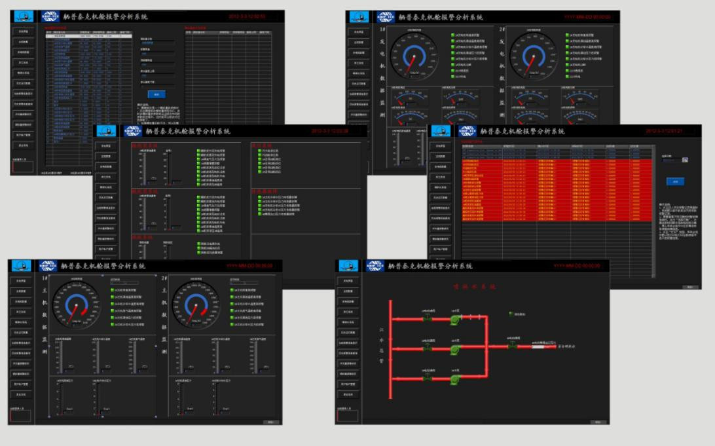The image size is (715, 446).
Task: Click the outlet valve after the sprinkler pumps
Action: point(512,345)
